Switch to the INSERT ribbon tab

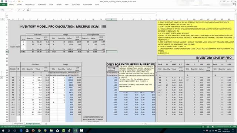point(20,5)
